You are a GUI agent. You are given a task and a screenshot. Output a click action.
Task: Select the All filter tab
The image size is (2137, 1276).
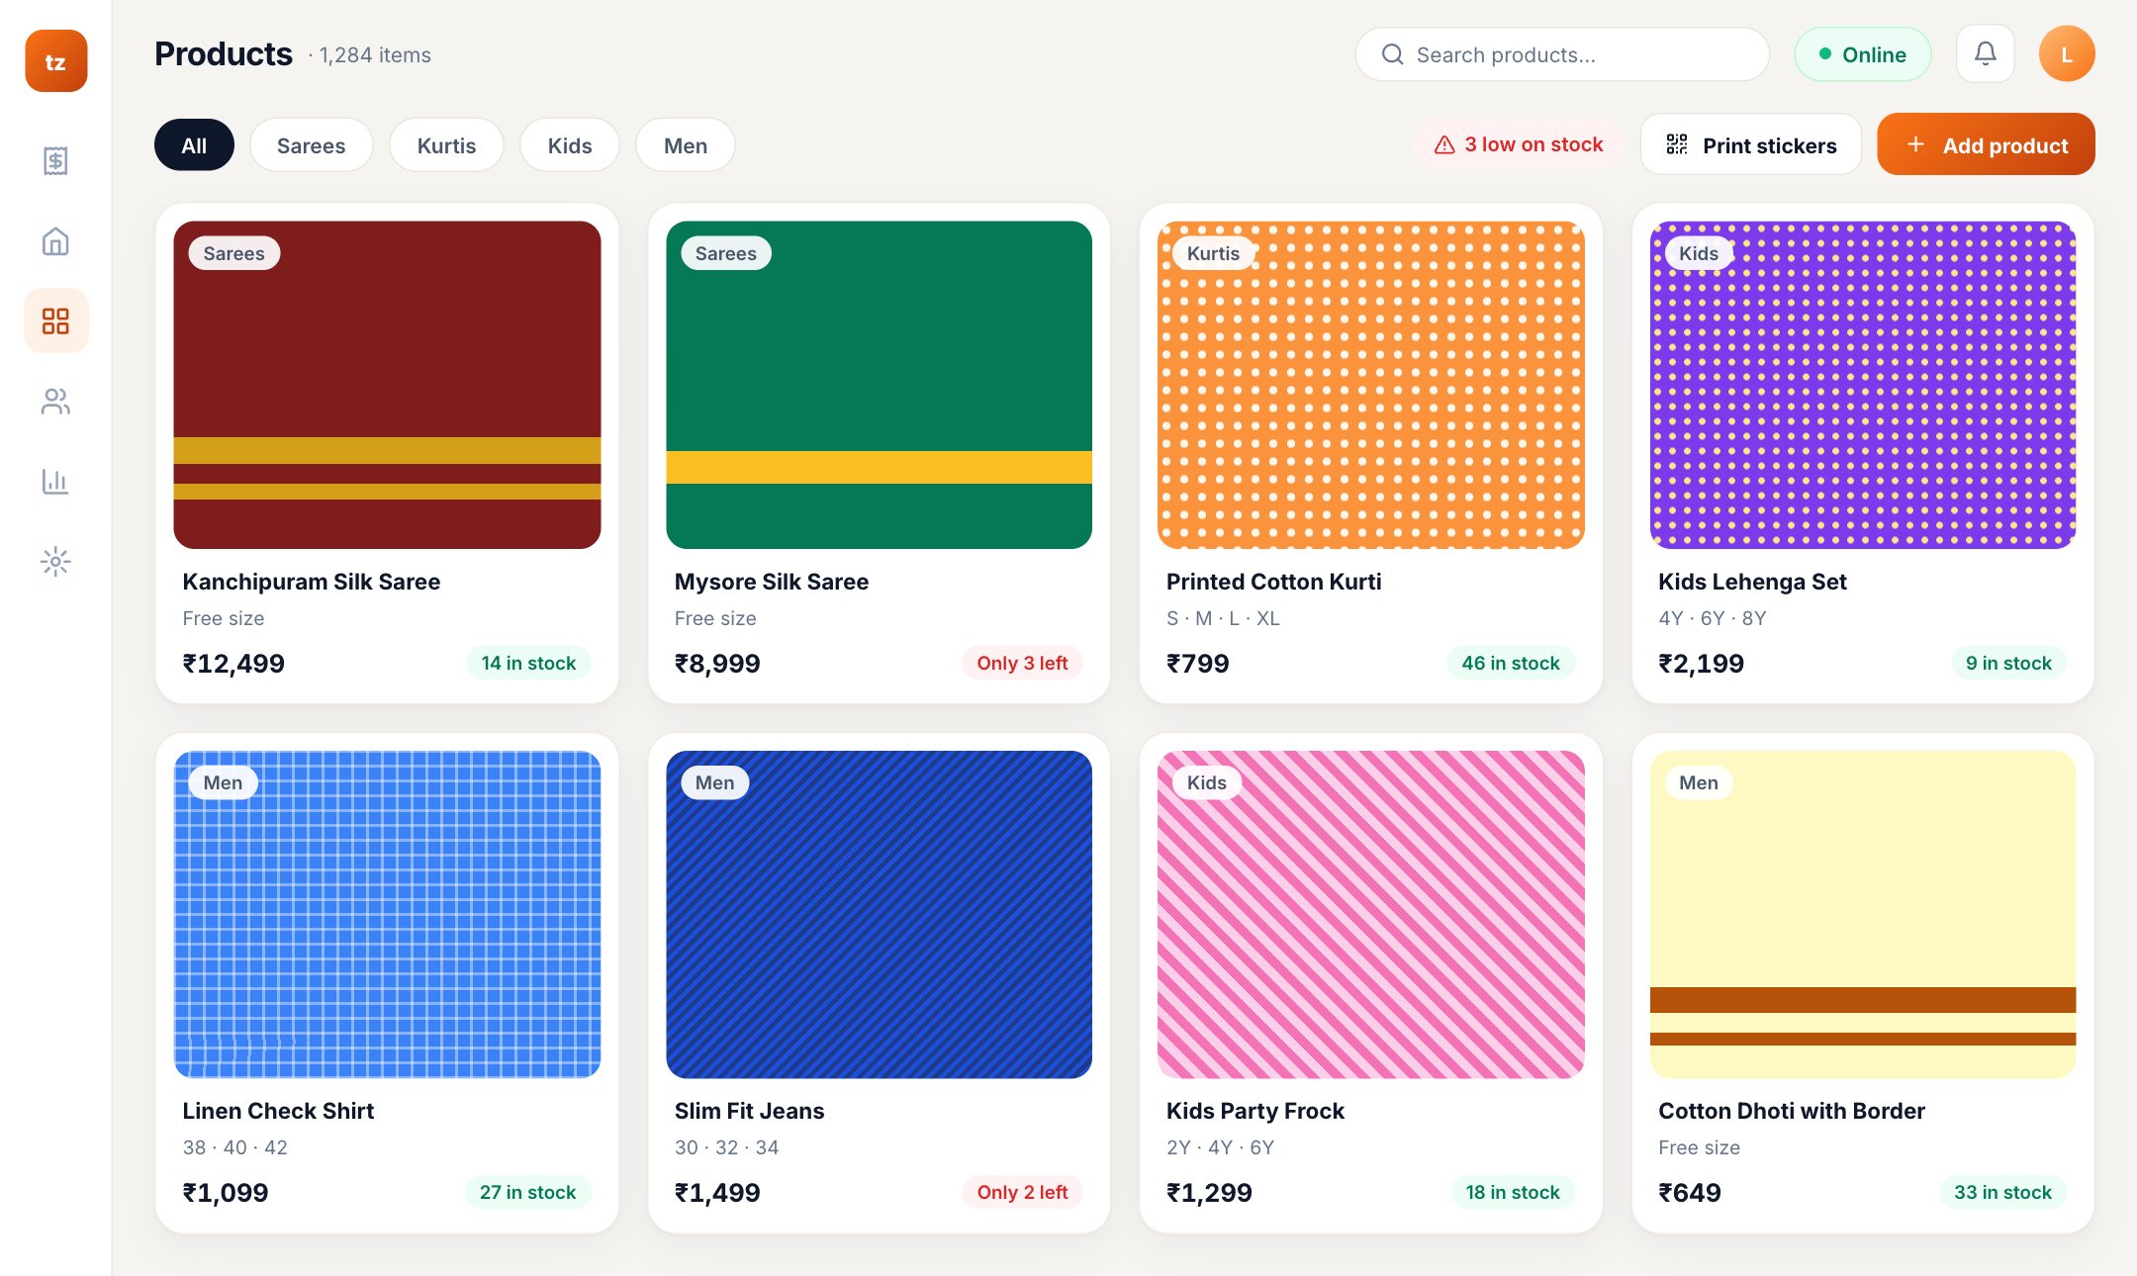coord(194,145)
